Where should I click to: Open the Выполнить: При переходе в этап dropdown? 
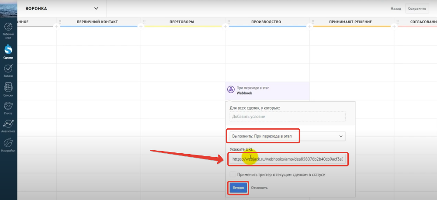(x=288, y=136)
